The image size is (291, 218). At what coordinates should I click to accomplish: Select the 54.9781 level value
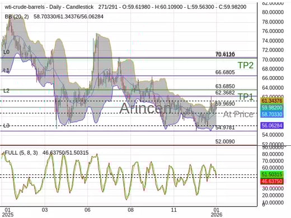(x=225, y=127)
